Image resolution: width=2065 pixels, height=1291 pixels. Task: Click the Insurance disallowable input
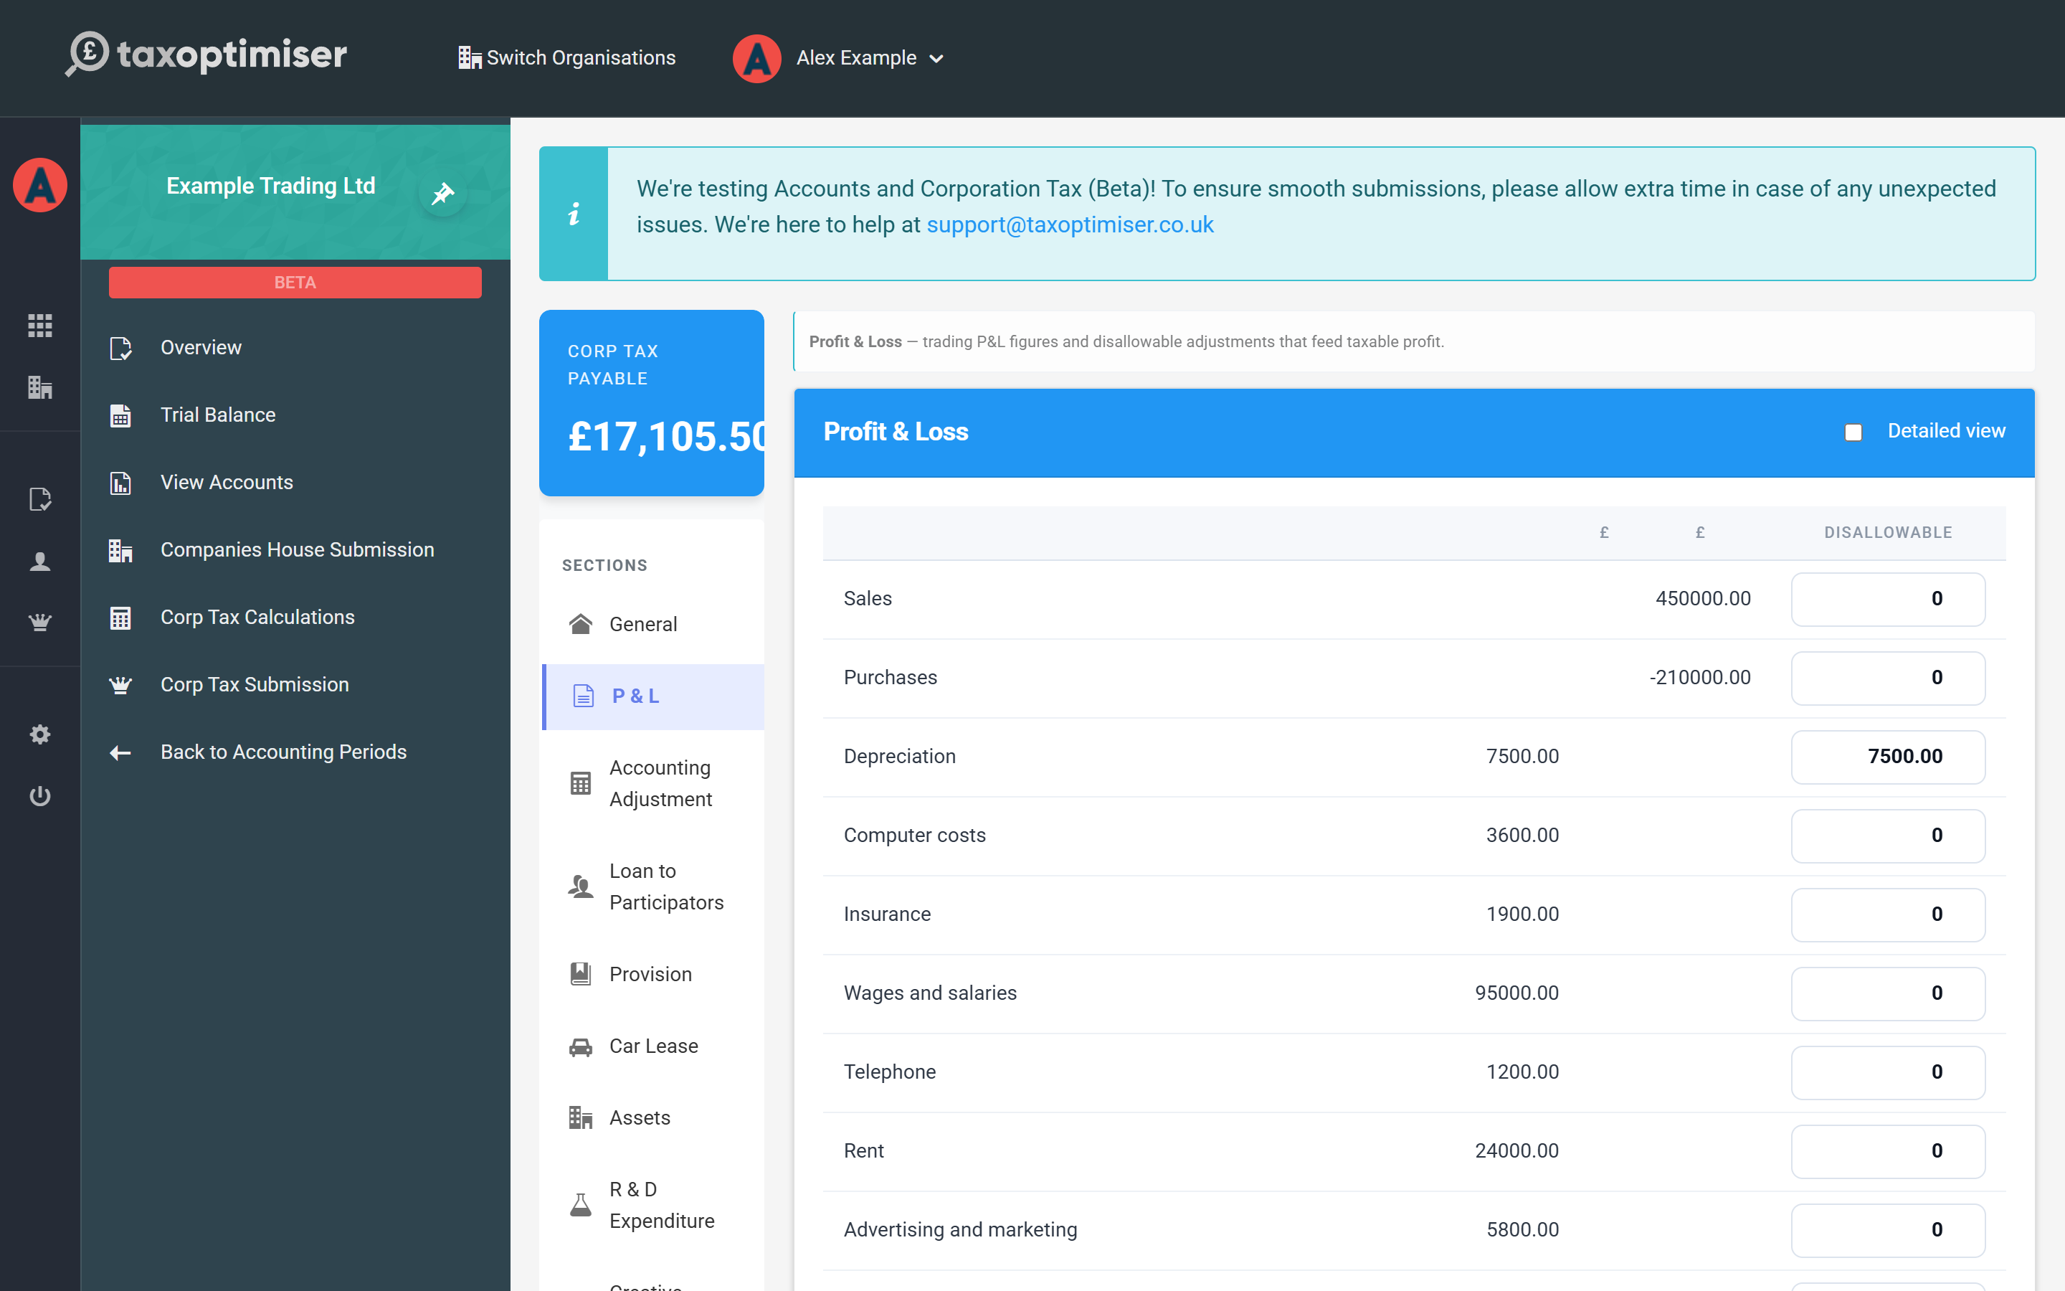[1889, 914]
